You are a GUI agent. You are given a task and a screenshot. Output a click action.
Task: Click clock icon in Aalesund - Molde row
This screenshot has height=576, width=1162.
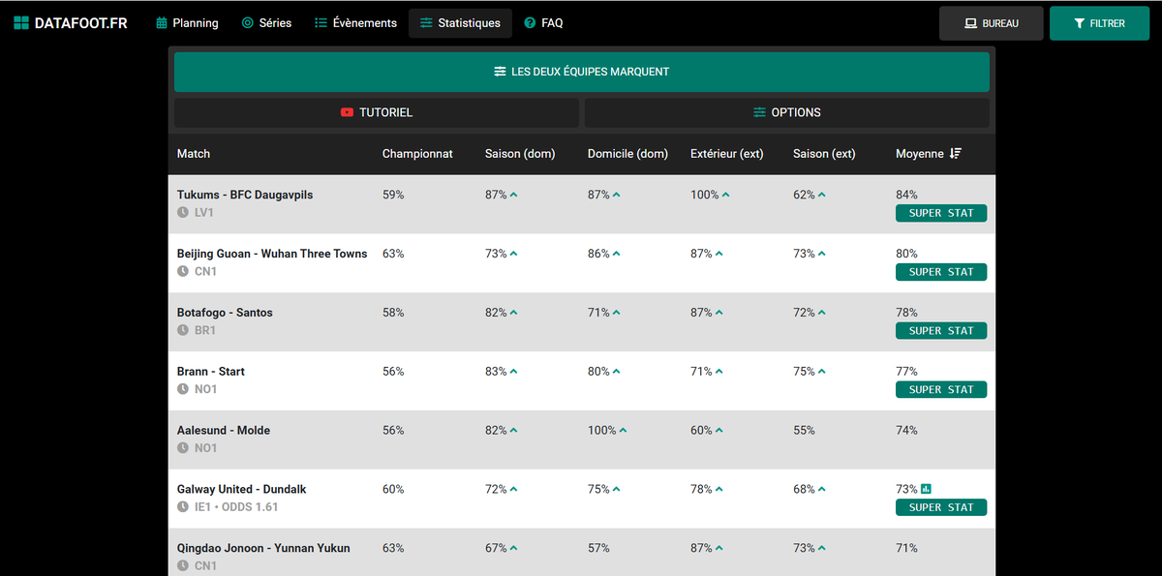point(183,448)
